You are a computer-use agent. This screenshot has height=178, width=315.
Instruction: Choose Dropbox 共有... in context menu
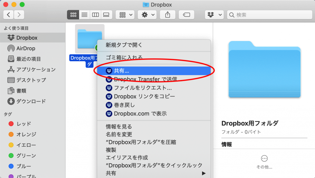point(154,71)
